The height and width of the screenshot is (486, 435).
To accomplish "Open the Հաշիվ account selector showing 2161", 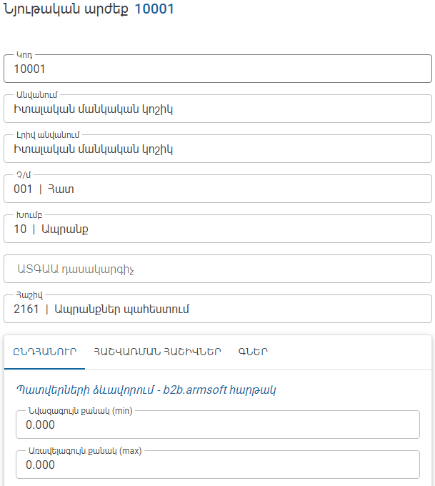I will (x=217, y=309).
